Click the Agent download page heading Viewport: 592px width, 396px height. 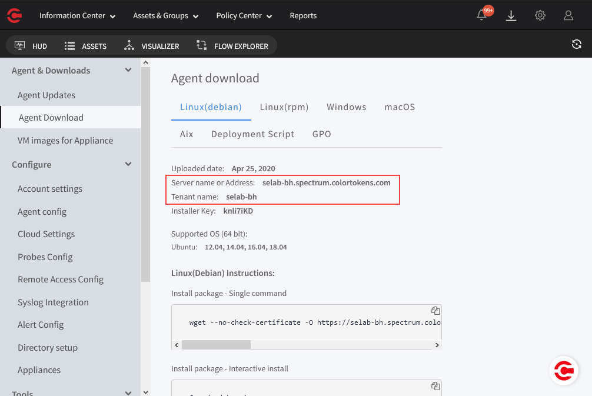click(x=215, y=78)
